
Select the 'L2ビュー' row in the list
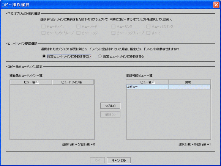(169, 87)
